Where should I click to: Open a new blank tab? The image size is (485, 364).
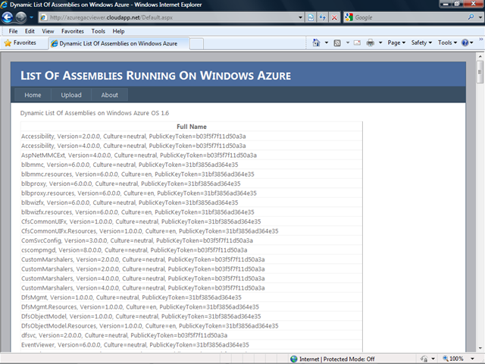click(x=196, y=44)
